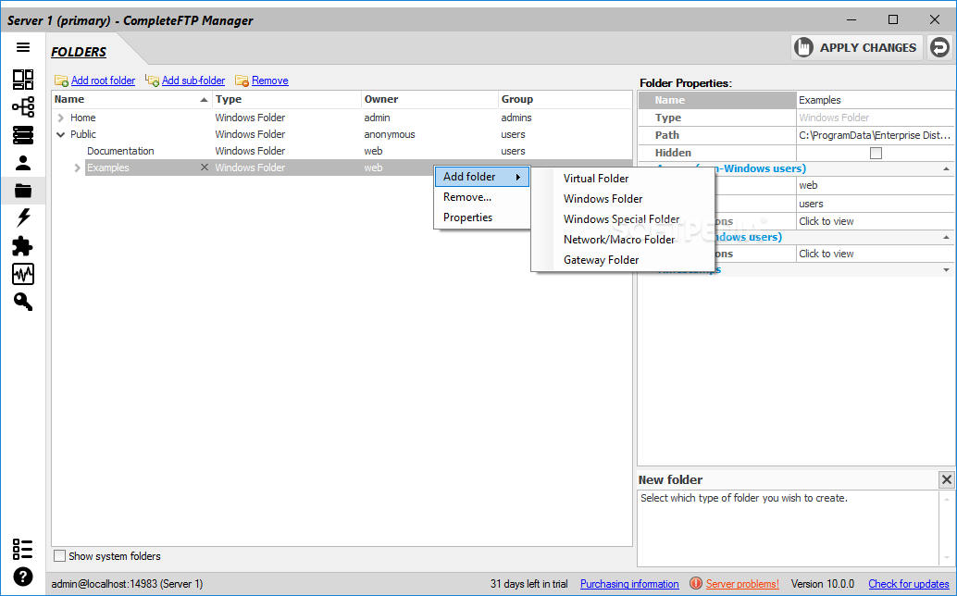Click the Path value field
The image size is (957, 596).
[876, 135]
